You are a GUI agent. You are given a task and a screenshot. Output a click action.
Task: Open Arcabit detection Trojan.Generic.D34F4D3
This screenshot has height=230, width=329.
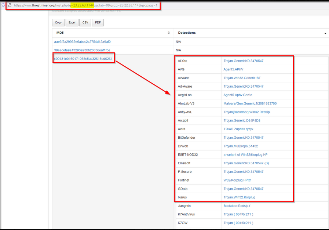tap(242, 120)
